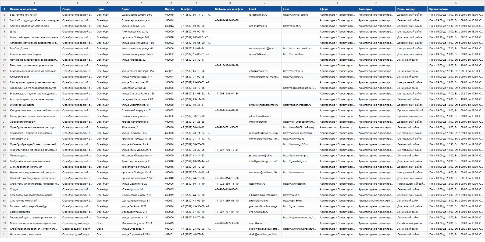Select row 11 number header
The height and width of the screenshot is (242, 485).
4,65
